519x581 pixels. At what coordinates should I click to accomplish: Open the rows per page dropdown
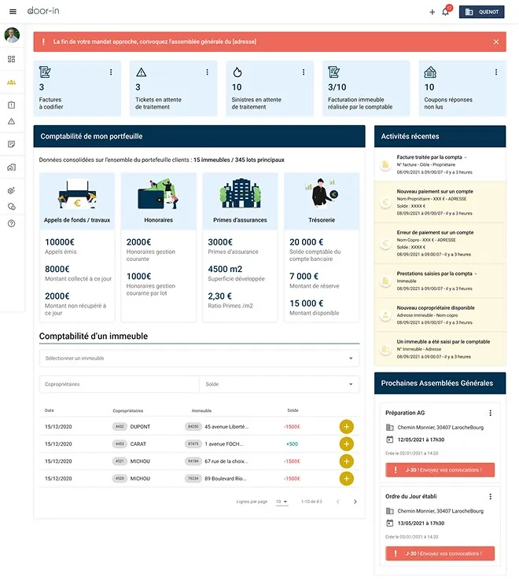coord(282,502)
